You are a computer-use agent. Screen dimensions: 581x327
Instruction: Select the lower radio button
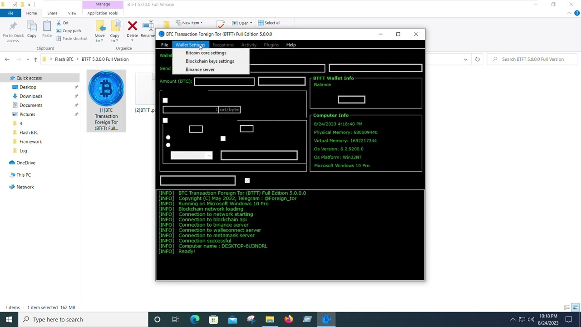click(x=168, y=145)
